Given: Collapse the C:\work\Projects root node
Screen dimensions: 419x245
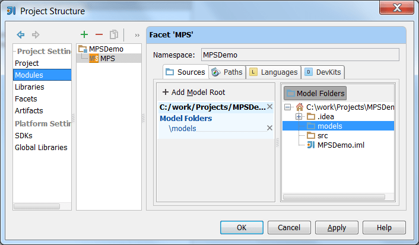Looking at the screenshot, I should point(287,107).
